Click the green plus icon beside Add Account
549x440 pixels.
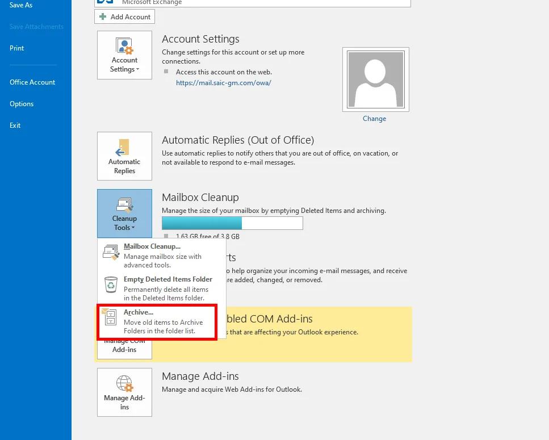tap(103, 17)
